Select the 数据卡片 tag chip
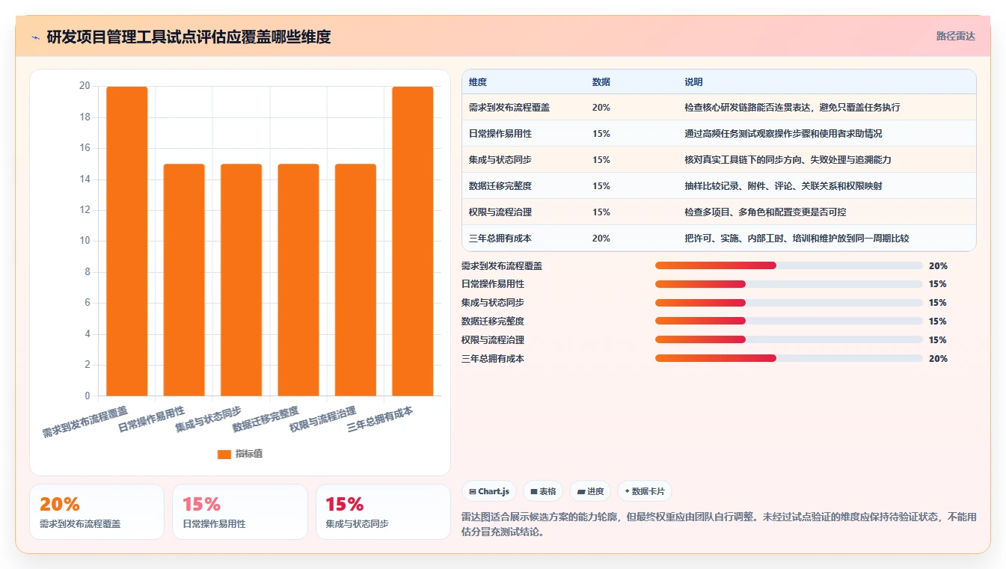Image resolution: width=1006 pixels, height=569 pixels. point(645,491)
